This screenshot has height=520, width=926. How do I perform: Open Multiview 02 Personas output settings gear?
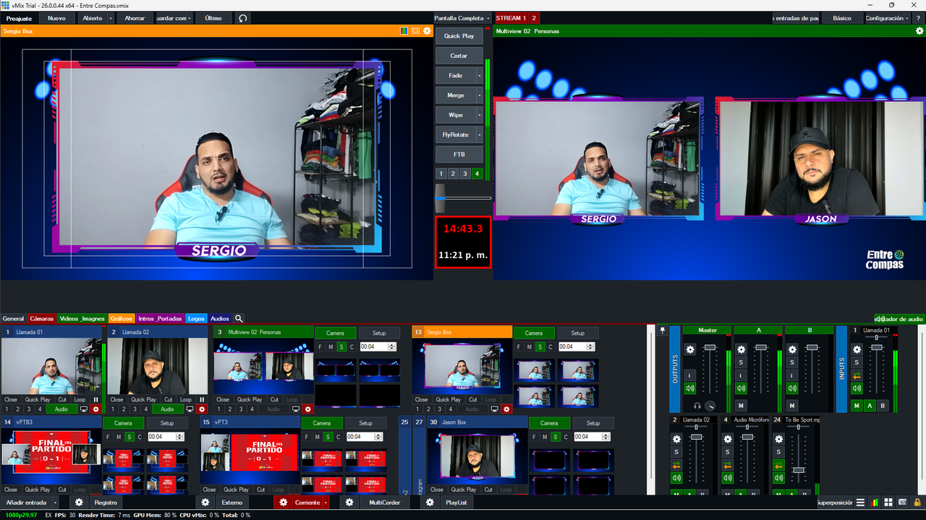pos(919,31)
